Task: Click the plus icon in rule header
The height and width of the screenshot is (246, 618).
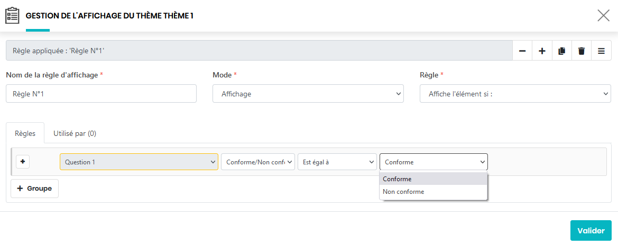Action: tap(542, 51)
